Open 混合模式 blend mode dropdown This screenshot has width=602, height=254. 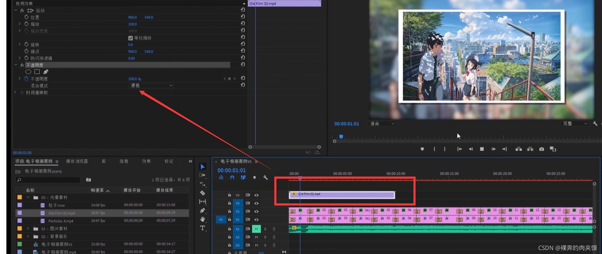(151, 85)
